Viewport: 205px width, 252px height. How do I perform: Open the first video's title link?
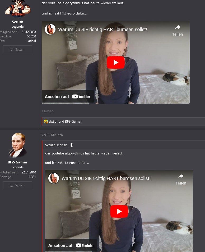[102, 30]
